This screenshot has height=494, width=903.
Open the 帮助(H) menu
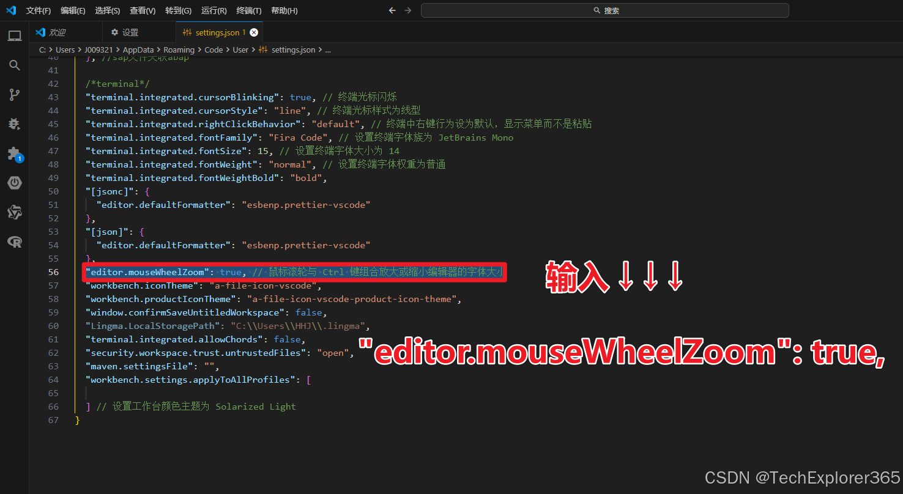(284, 10)
